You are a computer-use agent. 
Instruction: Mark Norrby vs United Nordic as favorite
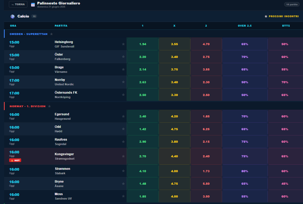123,82
